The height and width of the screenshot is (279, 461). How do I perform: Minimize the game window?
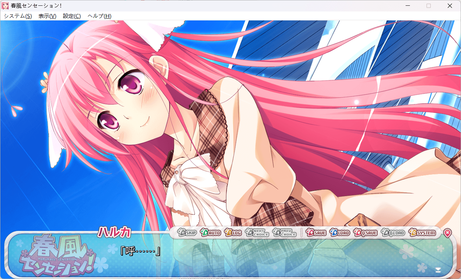click(407, 6)
